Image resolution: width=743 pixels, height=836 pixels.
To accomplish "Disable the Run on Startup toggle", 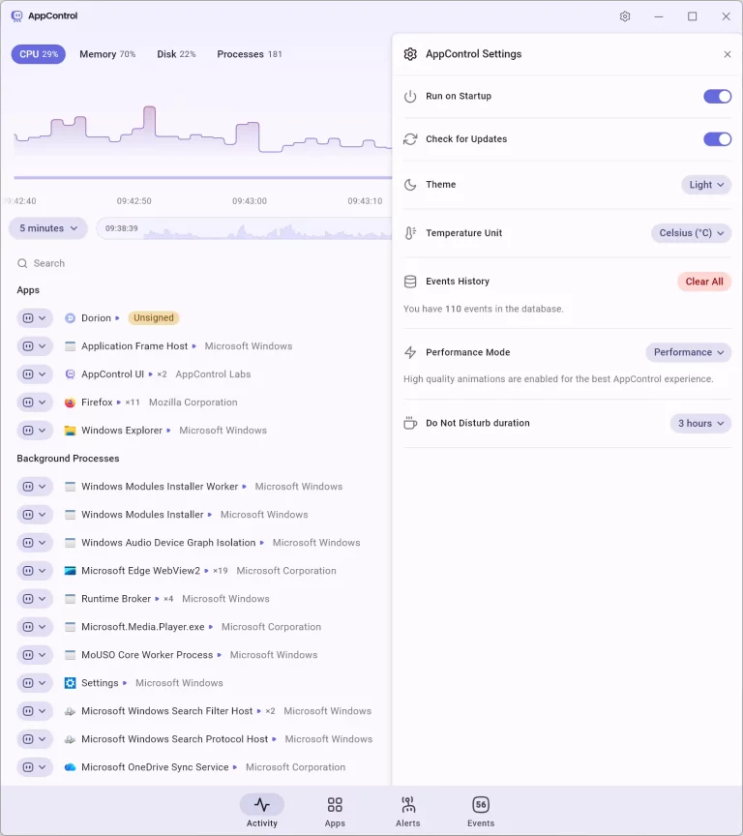I will pyautogui.click(x=717, y=97).
